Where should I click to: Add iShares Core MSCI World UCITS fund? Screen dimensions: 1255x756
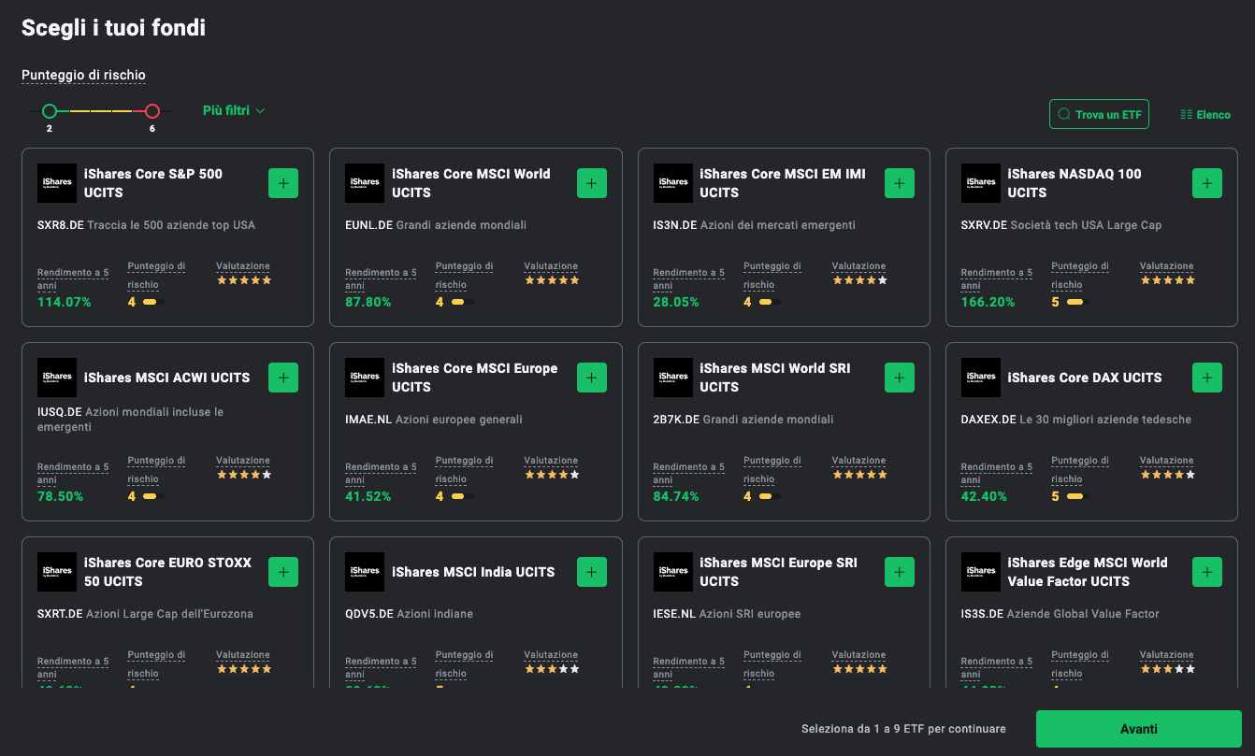click(591, 183)
